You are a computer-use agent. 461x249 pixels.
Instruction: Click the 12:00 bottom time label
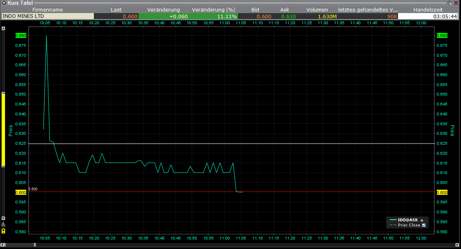[x=421, y=238]
